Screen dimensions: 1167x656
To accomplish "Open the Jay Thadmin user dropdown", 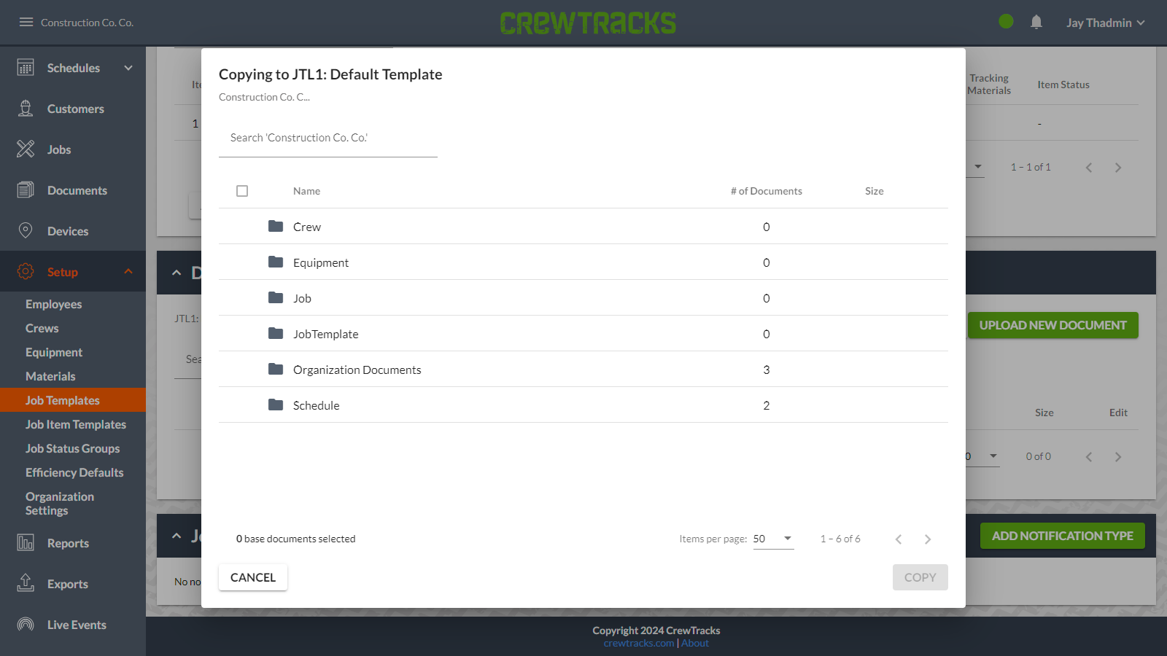I will [1106, 23].
